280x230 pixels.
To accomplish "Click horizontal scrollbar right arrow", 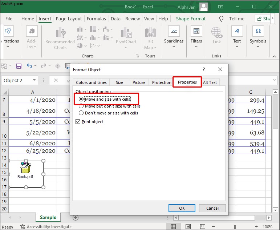I will click(269, 218).
